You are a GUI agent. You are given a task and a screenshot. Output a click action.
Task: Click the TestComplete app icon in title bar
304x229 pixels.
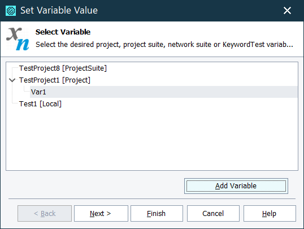(11, 11)
